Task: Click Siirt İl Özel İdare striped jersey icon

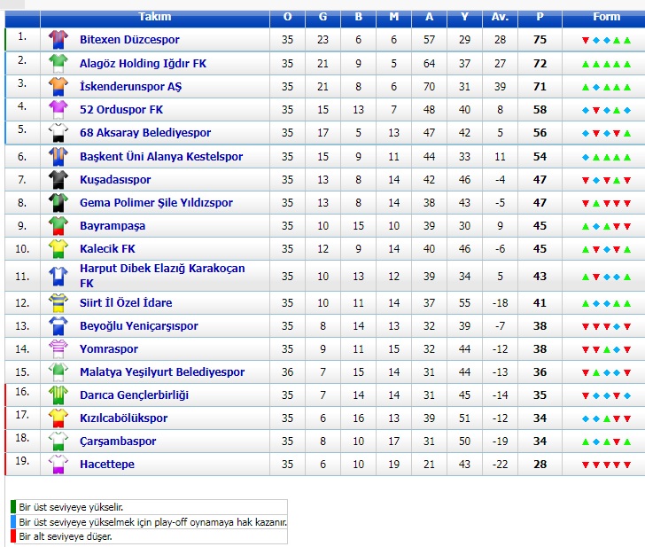Action: (58, 302)
